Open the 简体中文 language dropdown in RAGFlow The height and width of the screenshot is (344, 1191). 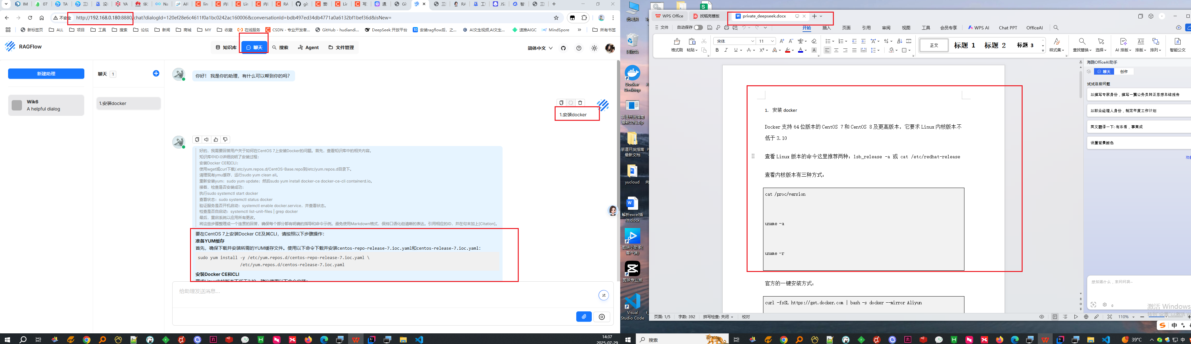click(x=540, y=48)
